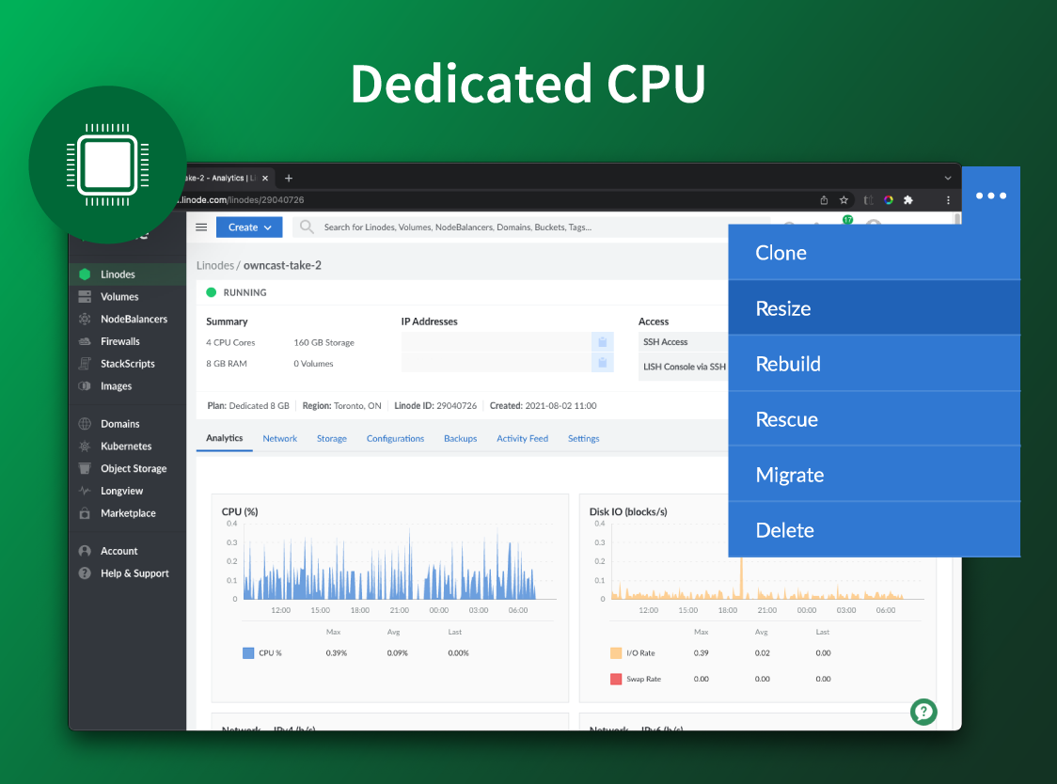
Task: Select Linodes in the sidebar
Action: click(119, 274)
